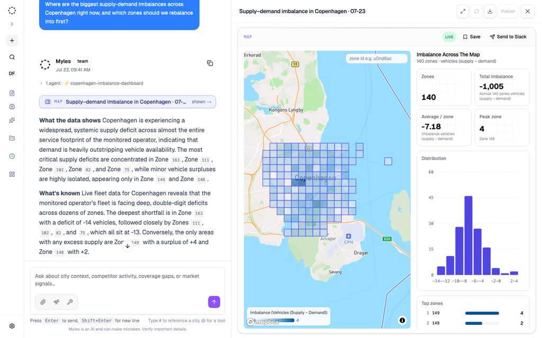Click the Kongens Lyngby map label
The width and height of the screenshot is (542, 338).
tap(286, 110)
